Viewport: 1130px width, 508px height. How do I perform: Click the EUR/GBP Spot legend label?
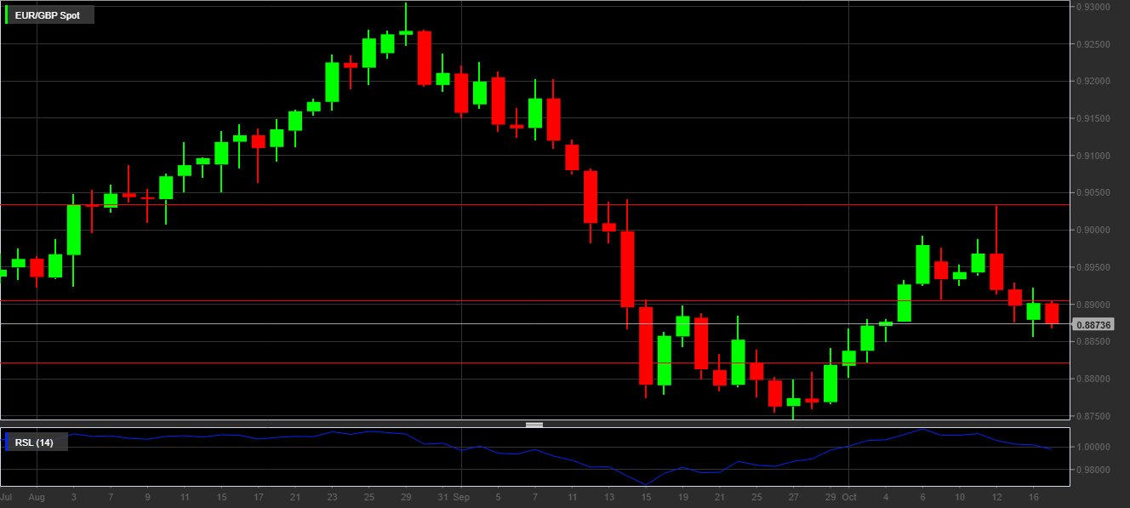pos(48,15)
